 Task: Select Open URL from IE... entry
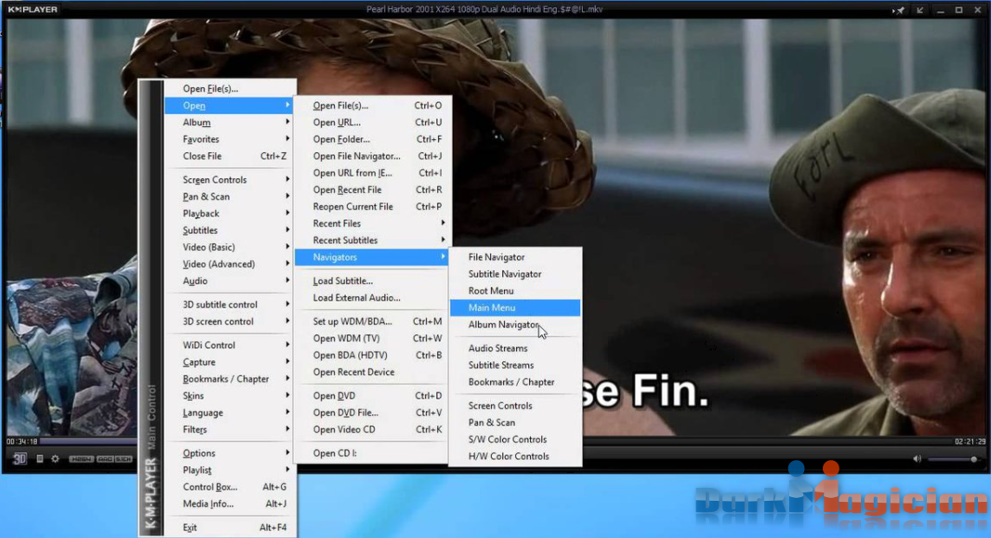click(372, 173)
